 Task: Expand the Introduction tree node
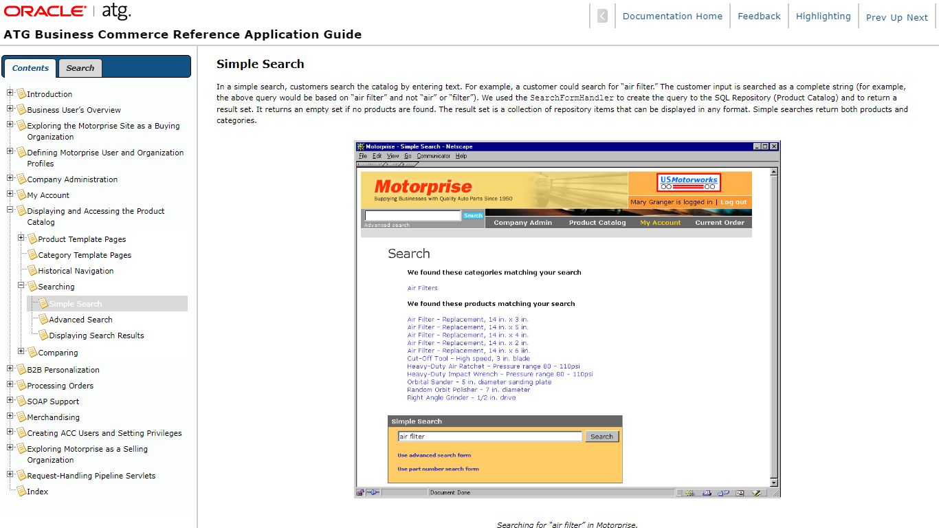10,93
